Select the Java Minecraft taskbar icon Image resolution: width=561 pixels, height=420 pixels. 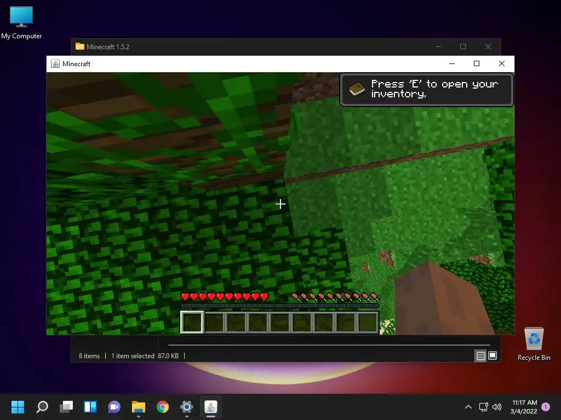point(211,407)
